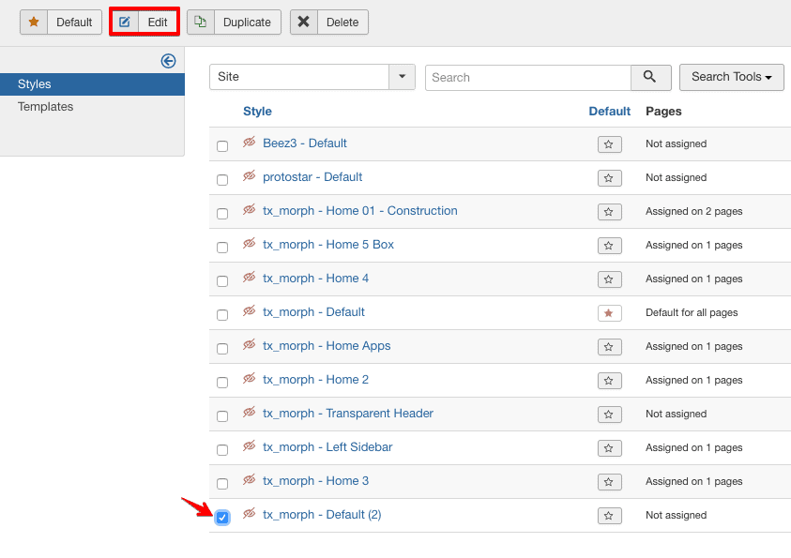The width and height of the screenshot is (791, 558).
Task: Click star icon for protostar - Default
Action: [x=609, y=178]
